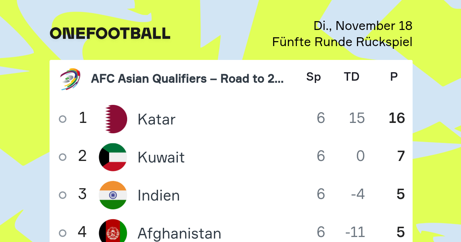Open the Kuwait team name
Screen dimensions: 461x242
click(161, 157)
